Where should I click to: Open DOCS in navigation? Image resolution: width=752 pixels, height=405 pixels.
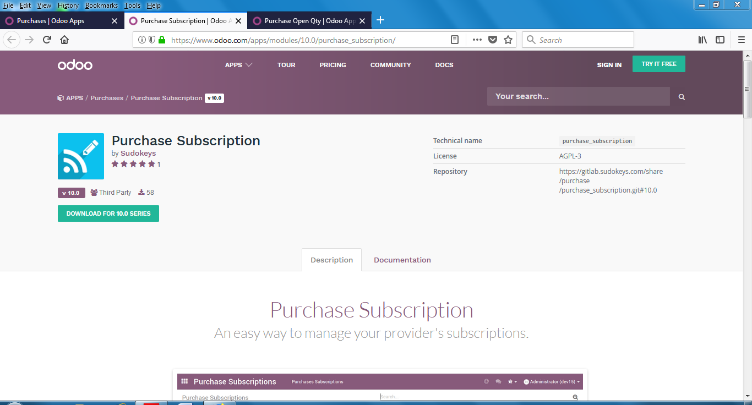click(x=444, y=65)
